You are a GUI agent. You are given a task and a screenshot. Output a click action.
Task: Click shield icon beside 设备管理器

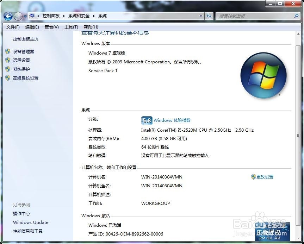(x=8, y=51)
